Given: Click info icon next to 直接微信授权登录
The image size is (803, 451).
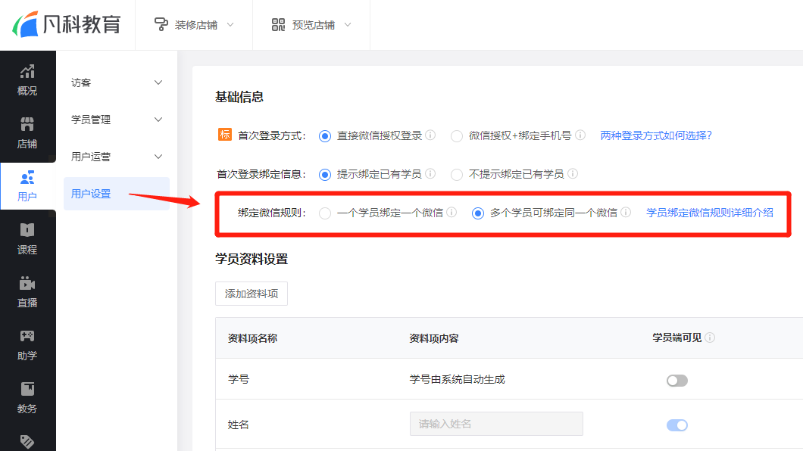Looking at the screenshot, I should 431,135.
